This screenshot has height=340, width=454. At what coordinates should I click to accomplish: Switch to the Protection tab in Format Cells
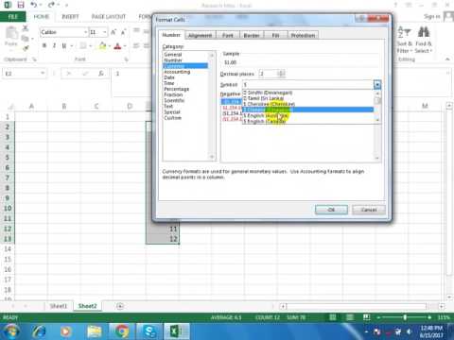pos(303,35)
